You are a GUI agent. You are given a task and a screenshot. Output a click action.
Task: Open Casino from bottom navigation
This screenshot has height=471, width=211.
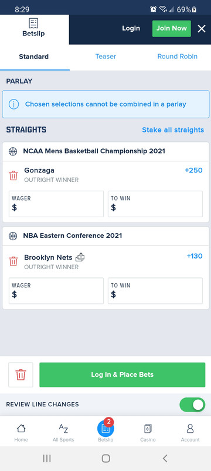148,433
